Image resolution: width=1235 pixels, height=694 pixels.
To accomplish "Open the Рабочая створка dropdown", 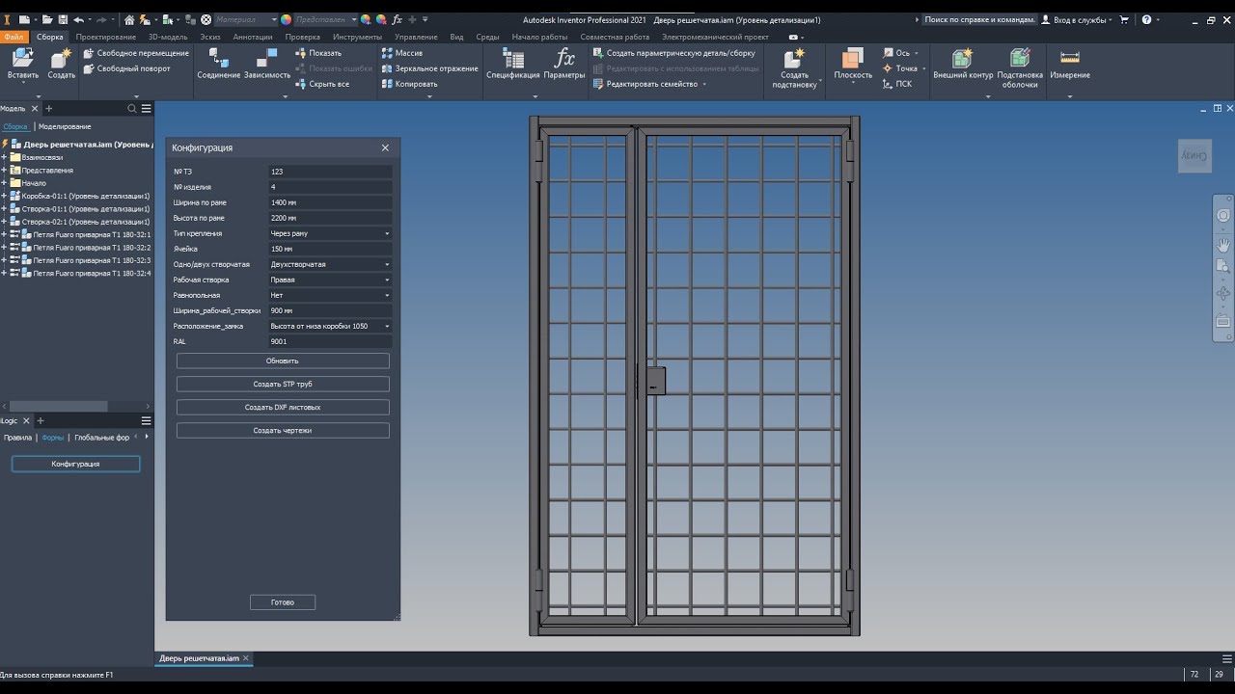I will point(330,280).
